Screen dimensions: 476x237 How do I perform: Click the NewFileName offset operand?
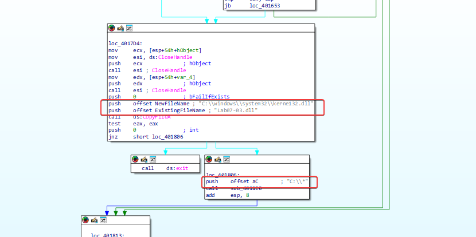[x=172, y=104]
